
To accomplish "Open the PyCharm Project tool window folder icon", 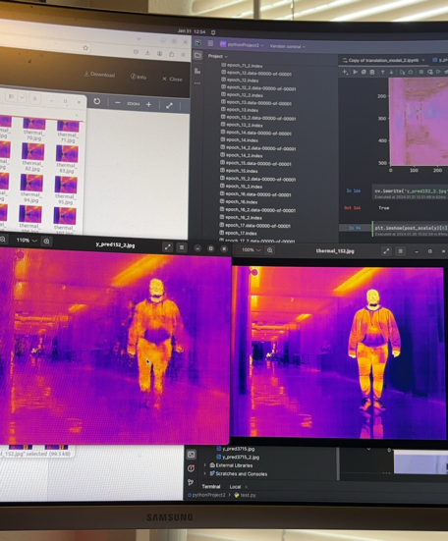I will (197, 55).
